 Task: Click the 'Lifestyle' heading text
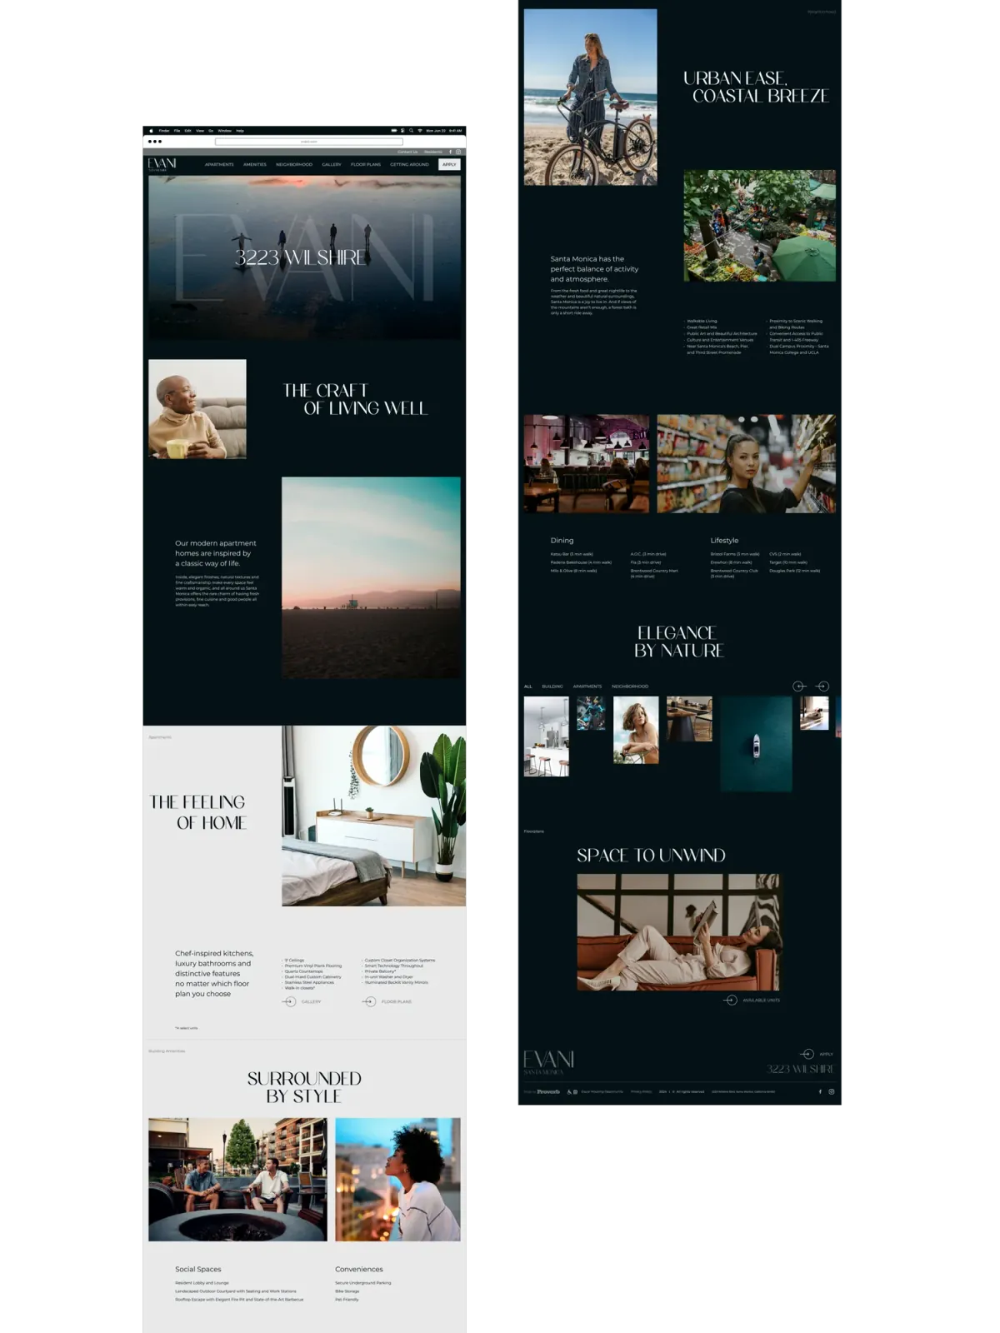click(724, 540)
